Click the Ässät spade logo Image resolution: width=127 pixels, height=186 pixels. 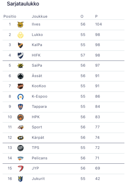point(20,76)
